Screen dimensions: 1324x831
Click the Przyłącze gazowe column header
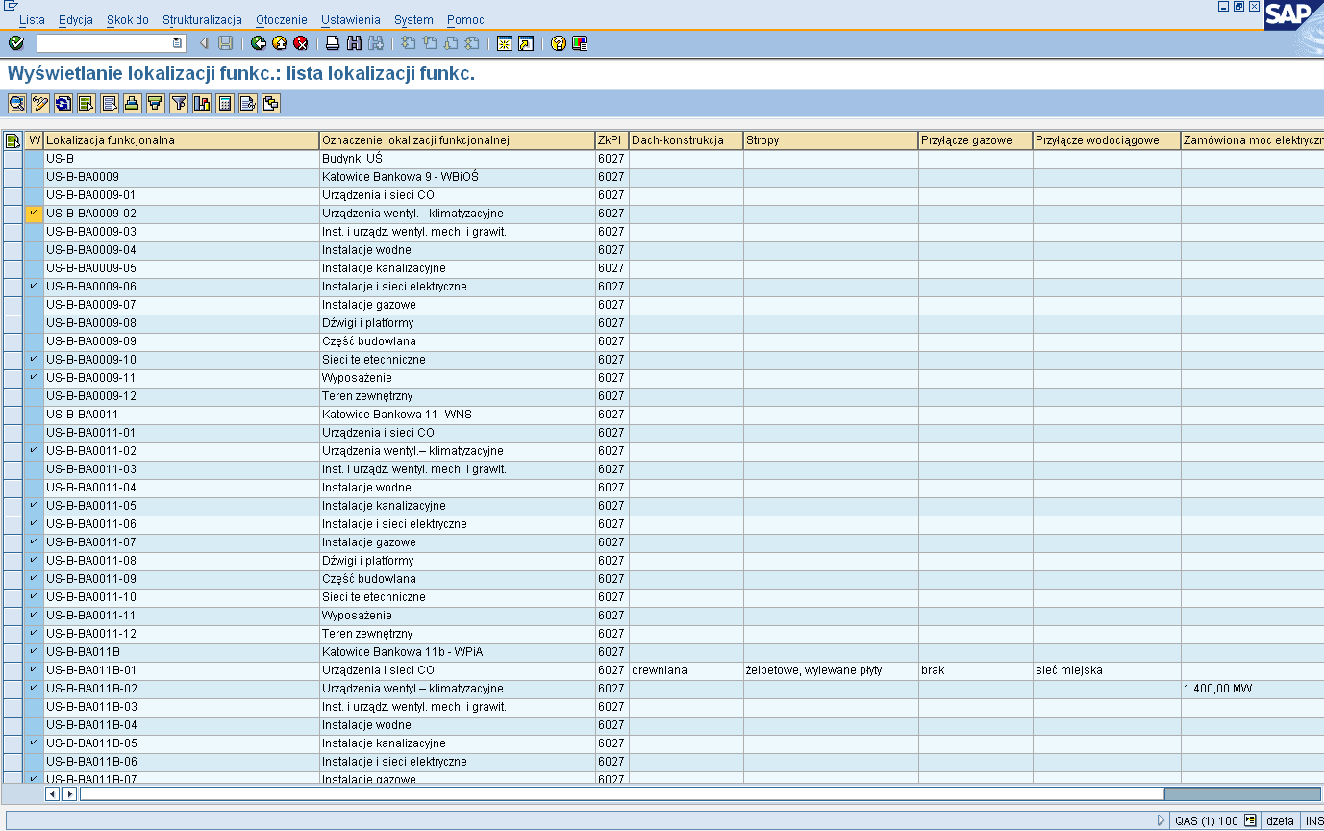976,140
